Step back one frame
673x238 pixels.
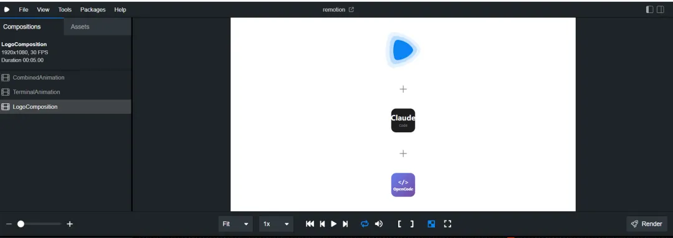[322, 224]
